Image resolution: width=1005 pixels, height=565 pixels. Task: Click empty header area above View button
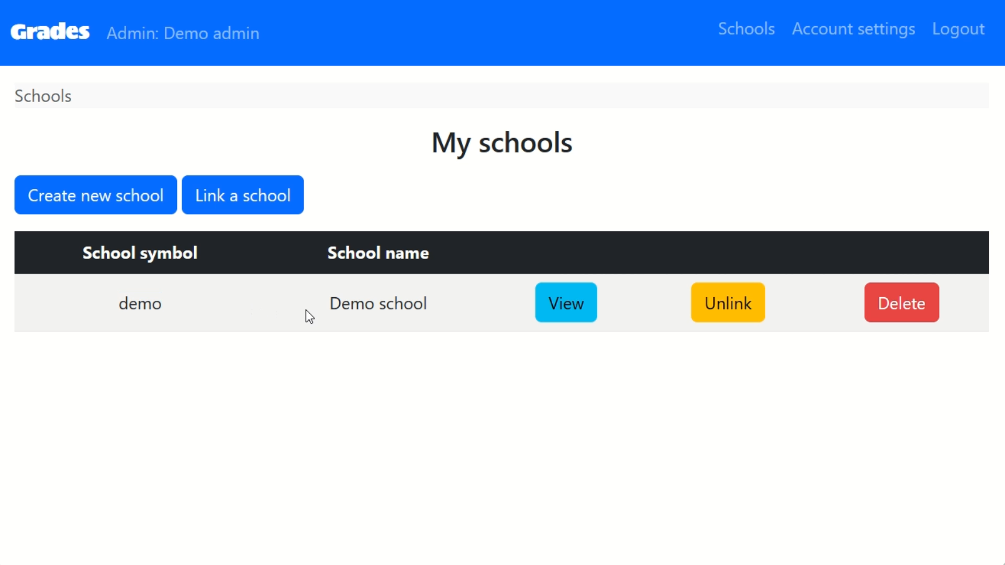click(x=565, y=253)
